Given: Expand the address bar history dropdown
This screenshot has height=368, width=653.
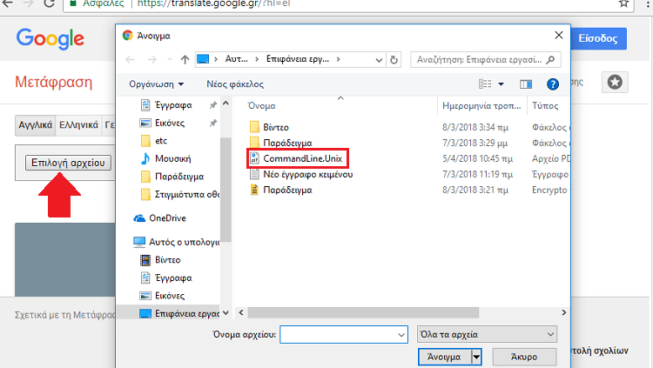Looking at the screenshot, I should (379, 60).
